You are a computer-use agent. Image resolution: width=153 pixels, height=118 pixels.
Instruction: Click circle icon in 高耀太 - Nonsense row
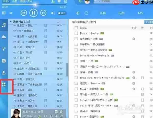134,83
